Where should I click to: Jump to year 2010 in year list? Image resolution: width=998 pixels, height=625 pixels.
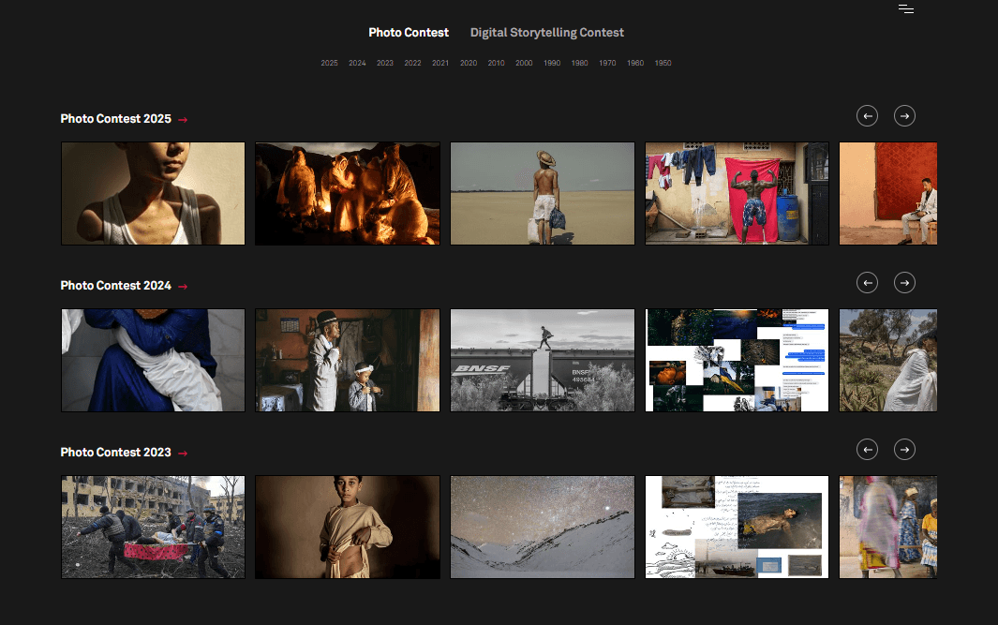coord(496,63)
